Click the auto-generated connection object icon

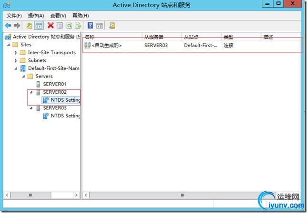(88, 45)
